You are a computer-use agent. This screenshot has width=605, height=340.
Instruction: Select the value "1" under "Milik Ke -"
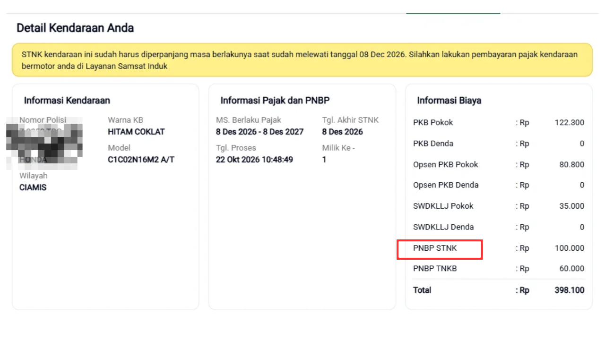[324, 160]
